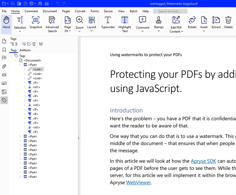Switch to the Pages ribbon tab
This screenshot has width=236, height=195.
point(66,11)
